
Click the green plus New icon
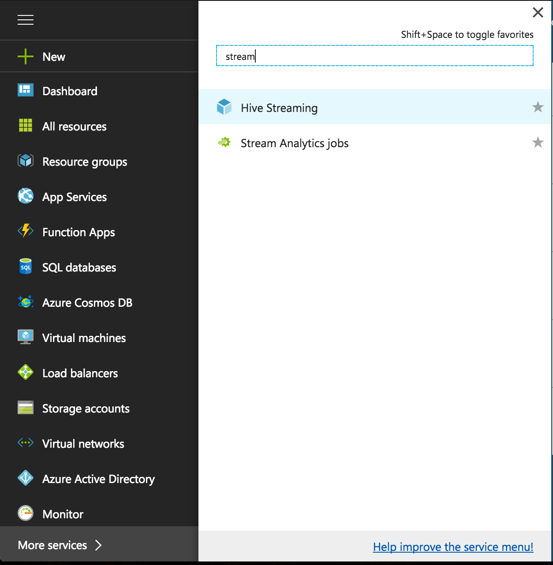tap(26, 56)
